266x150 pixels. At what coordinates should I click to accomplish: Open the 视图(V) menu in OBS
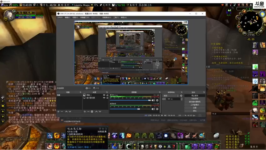(x=75, y=17)
